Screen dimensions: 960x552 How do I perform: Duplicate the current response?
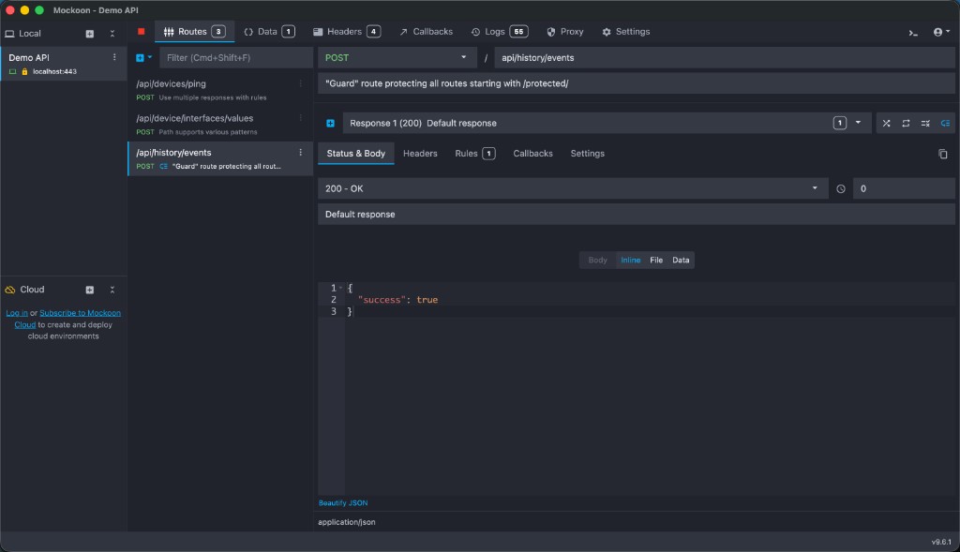(x=943, y=155)
